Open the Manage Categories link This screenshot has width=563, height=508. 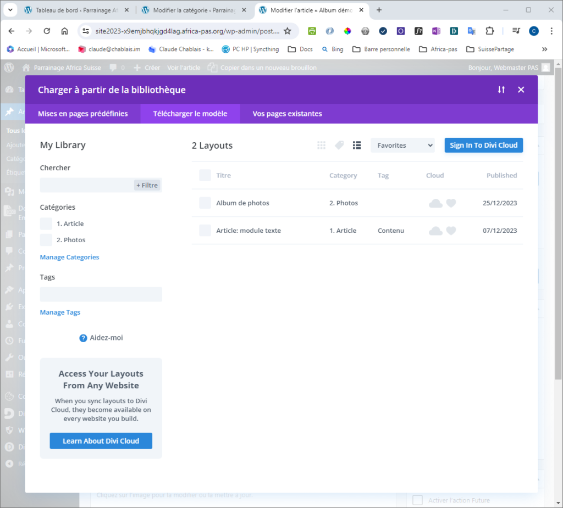coord(69,257)
